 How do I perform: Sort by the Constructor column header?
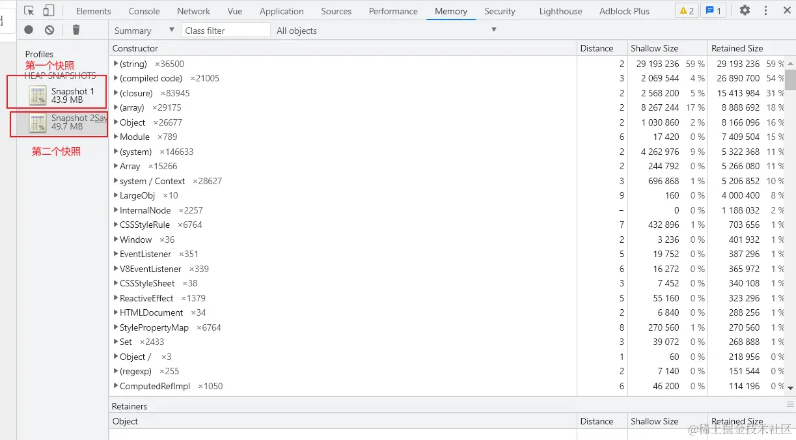343,48
